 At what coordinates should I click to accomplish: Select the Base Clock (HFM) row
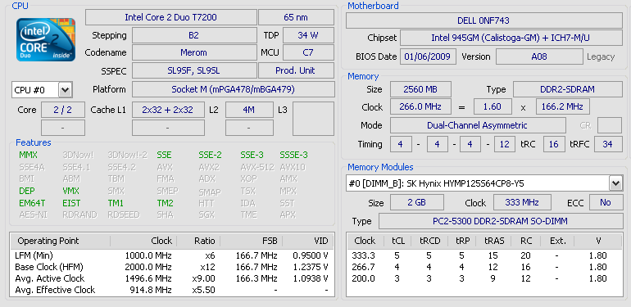tap(172, 267)
